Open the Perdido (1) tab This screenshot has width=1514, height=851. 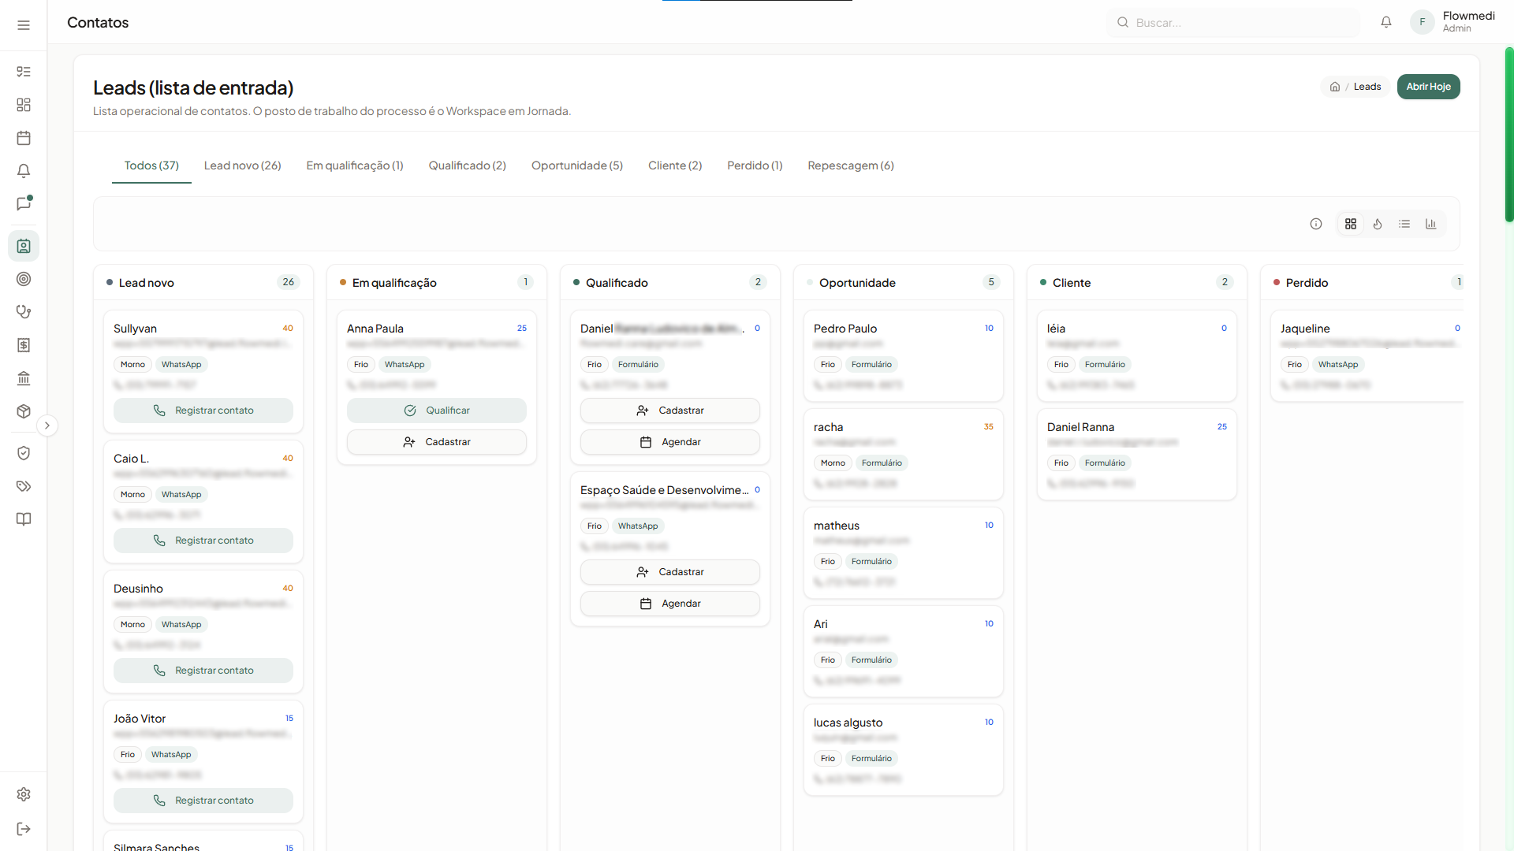[x=755, y=165]
